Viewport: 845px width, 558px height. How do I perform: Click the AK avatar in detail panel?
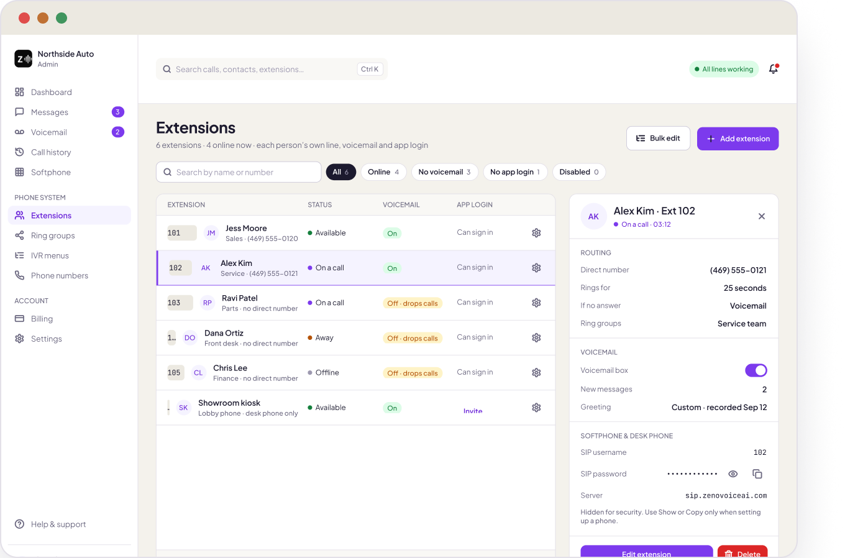tap(593, 217)
